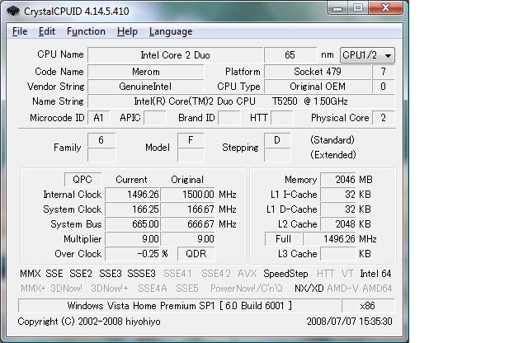Click the CPU Type ID value '0'
The height and width of the screenshot is (343, 528).
(x=383, y=87)
